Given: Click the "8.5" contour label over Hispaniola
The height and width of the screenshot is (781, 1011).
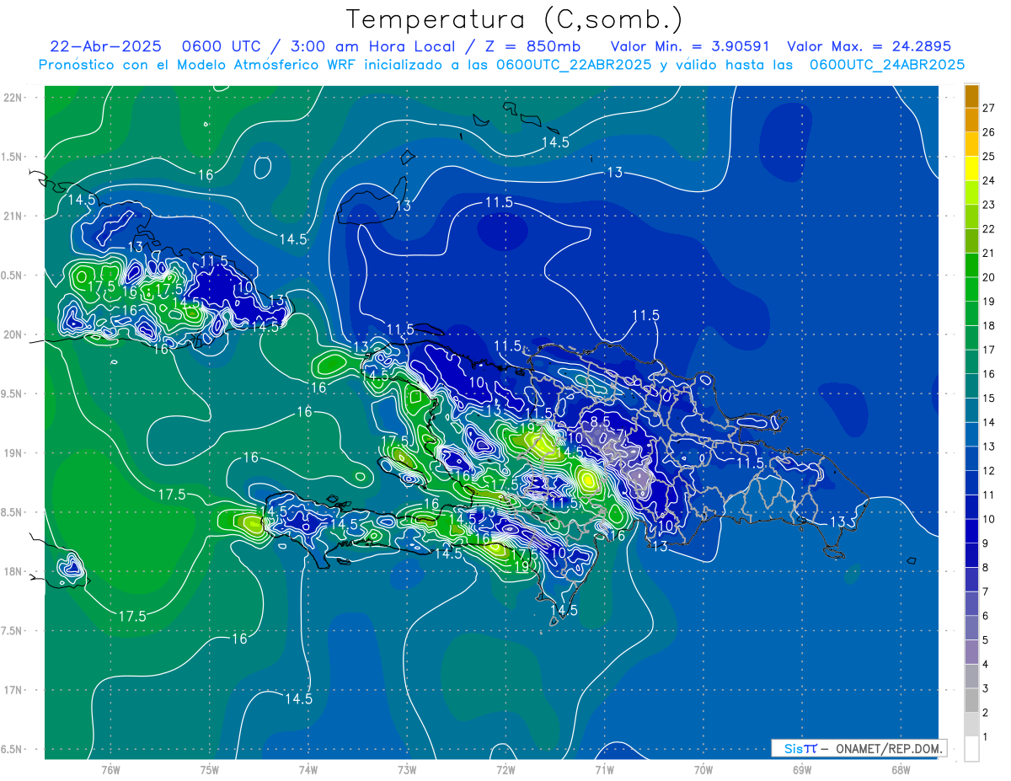Looking at the screenshot, I should 600,421.
